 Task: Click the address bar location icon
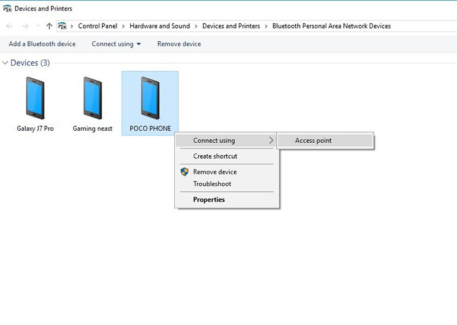[x=62, y=26]
